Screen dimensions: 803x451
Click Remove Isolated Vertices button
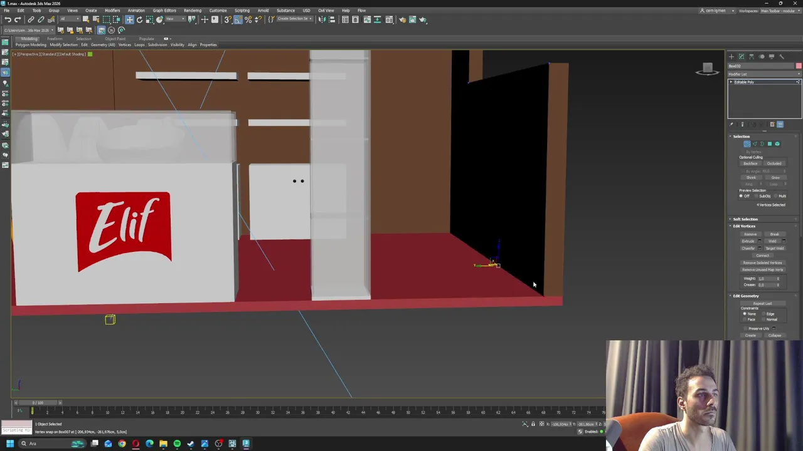coord(762,262)
